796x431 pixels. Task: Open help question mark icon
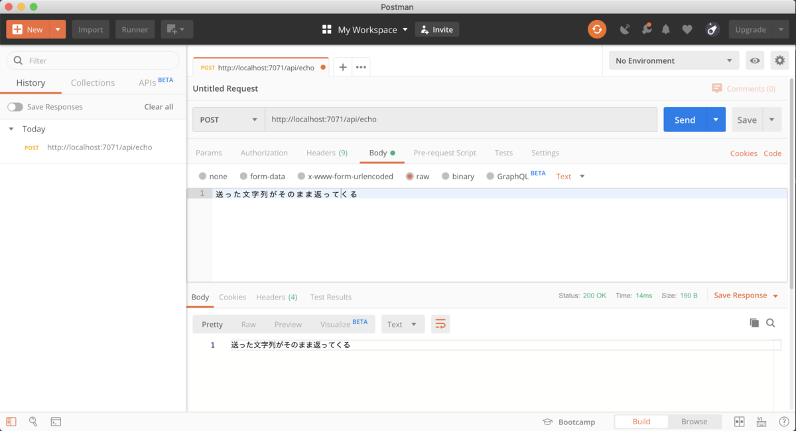point(783,422)
